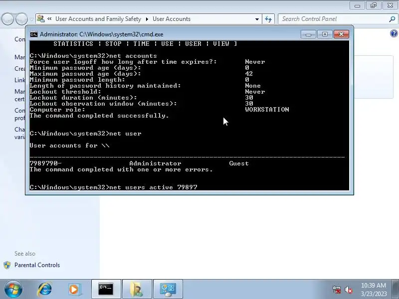Click the 'Guest' account name in output

(239, 163)
